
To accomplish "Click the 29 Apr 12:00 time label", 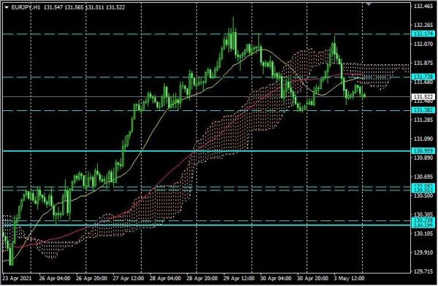I will pyautogui.click(x=239, y=279).
